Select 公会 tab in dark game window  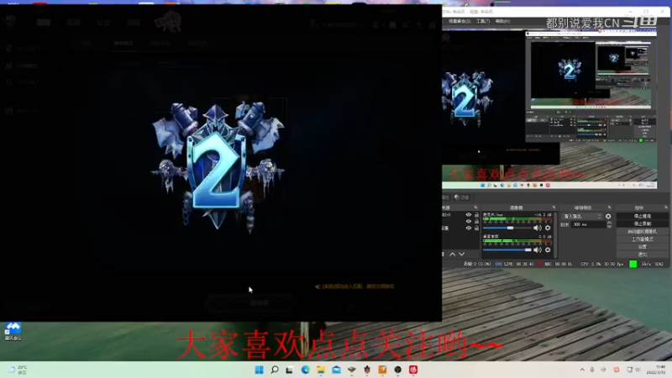(x=103, y=23)
